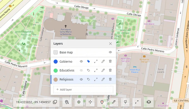Close the Layers panel
Screen dimensions: 189x109
(110, 44)
